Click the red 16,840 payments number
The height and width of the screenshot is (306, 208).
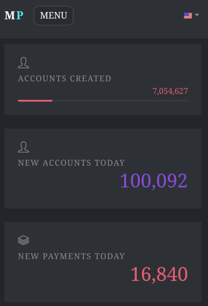[159, 274]
